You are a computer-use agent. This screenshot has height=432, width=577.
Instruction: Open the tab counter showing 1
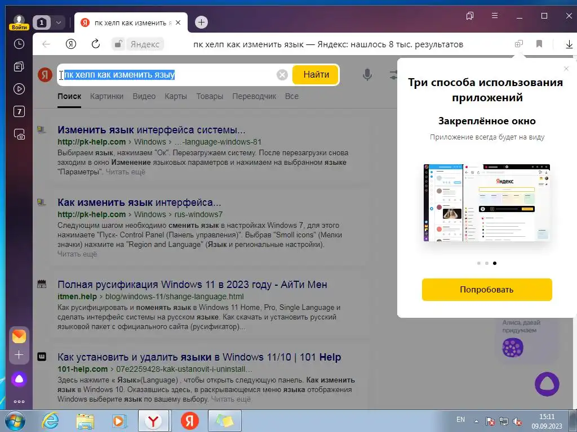point(42,22)
